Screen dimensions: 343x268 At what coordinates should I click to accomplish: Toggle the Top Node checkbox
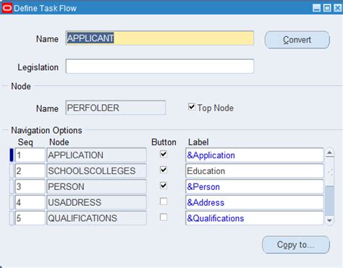(192, 107)
